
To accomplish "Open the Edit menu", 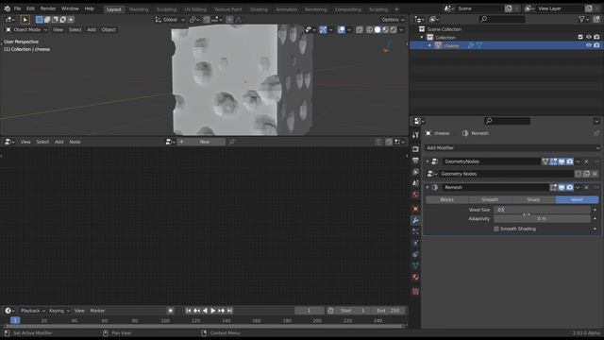I will tap(30, 8).
